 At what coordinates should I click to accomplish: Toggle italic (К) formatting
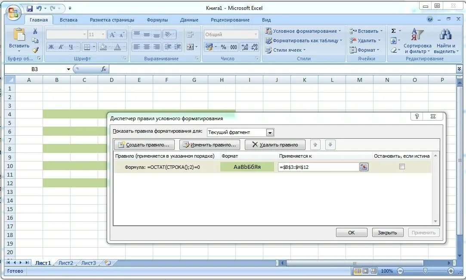tap(61, 47)
